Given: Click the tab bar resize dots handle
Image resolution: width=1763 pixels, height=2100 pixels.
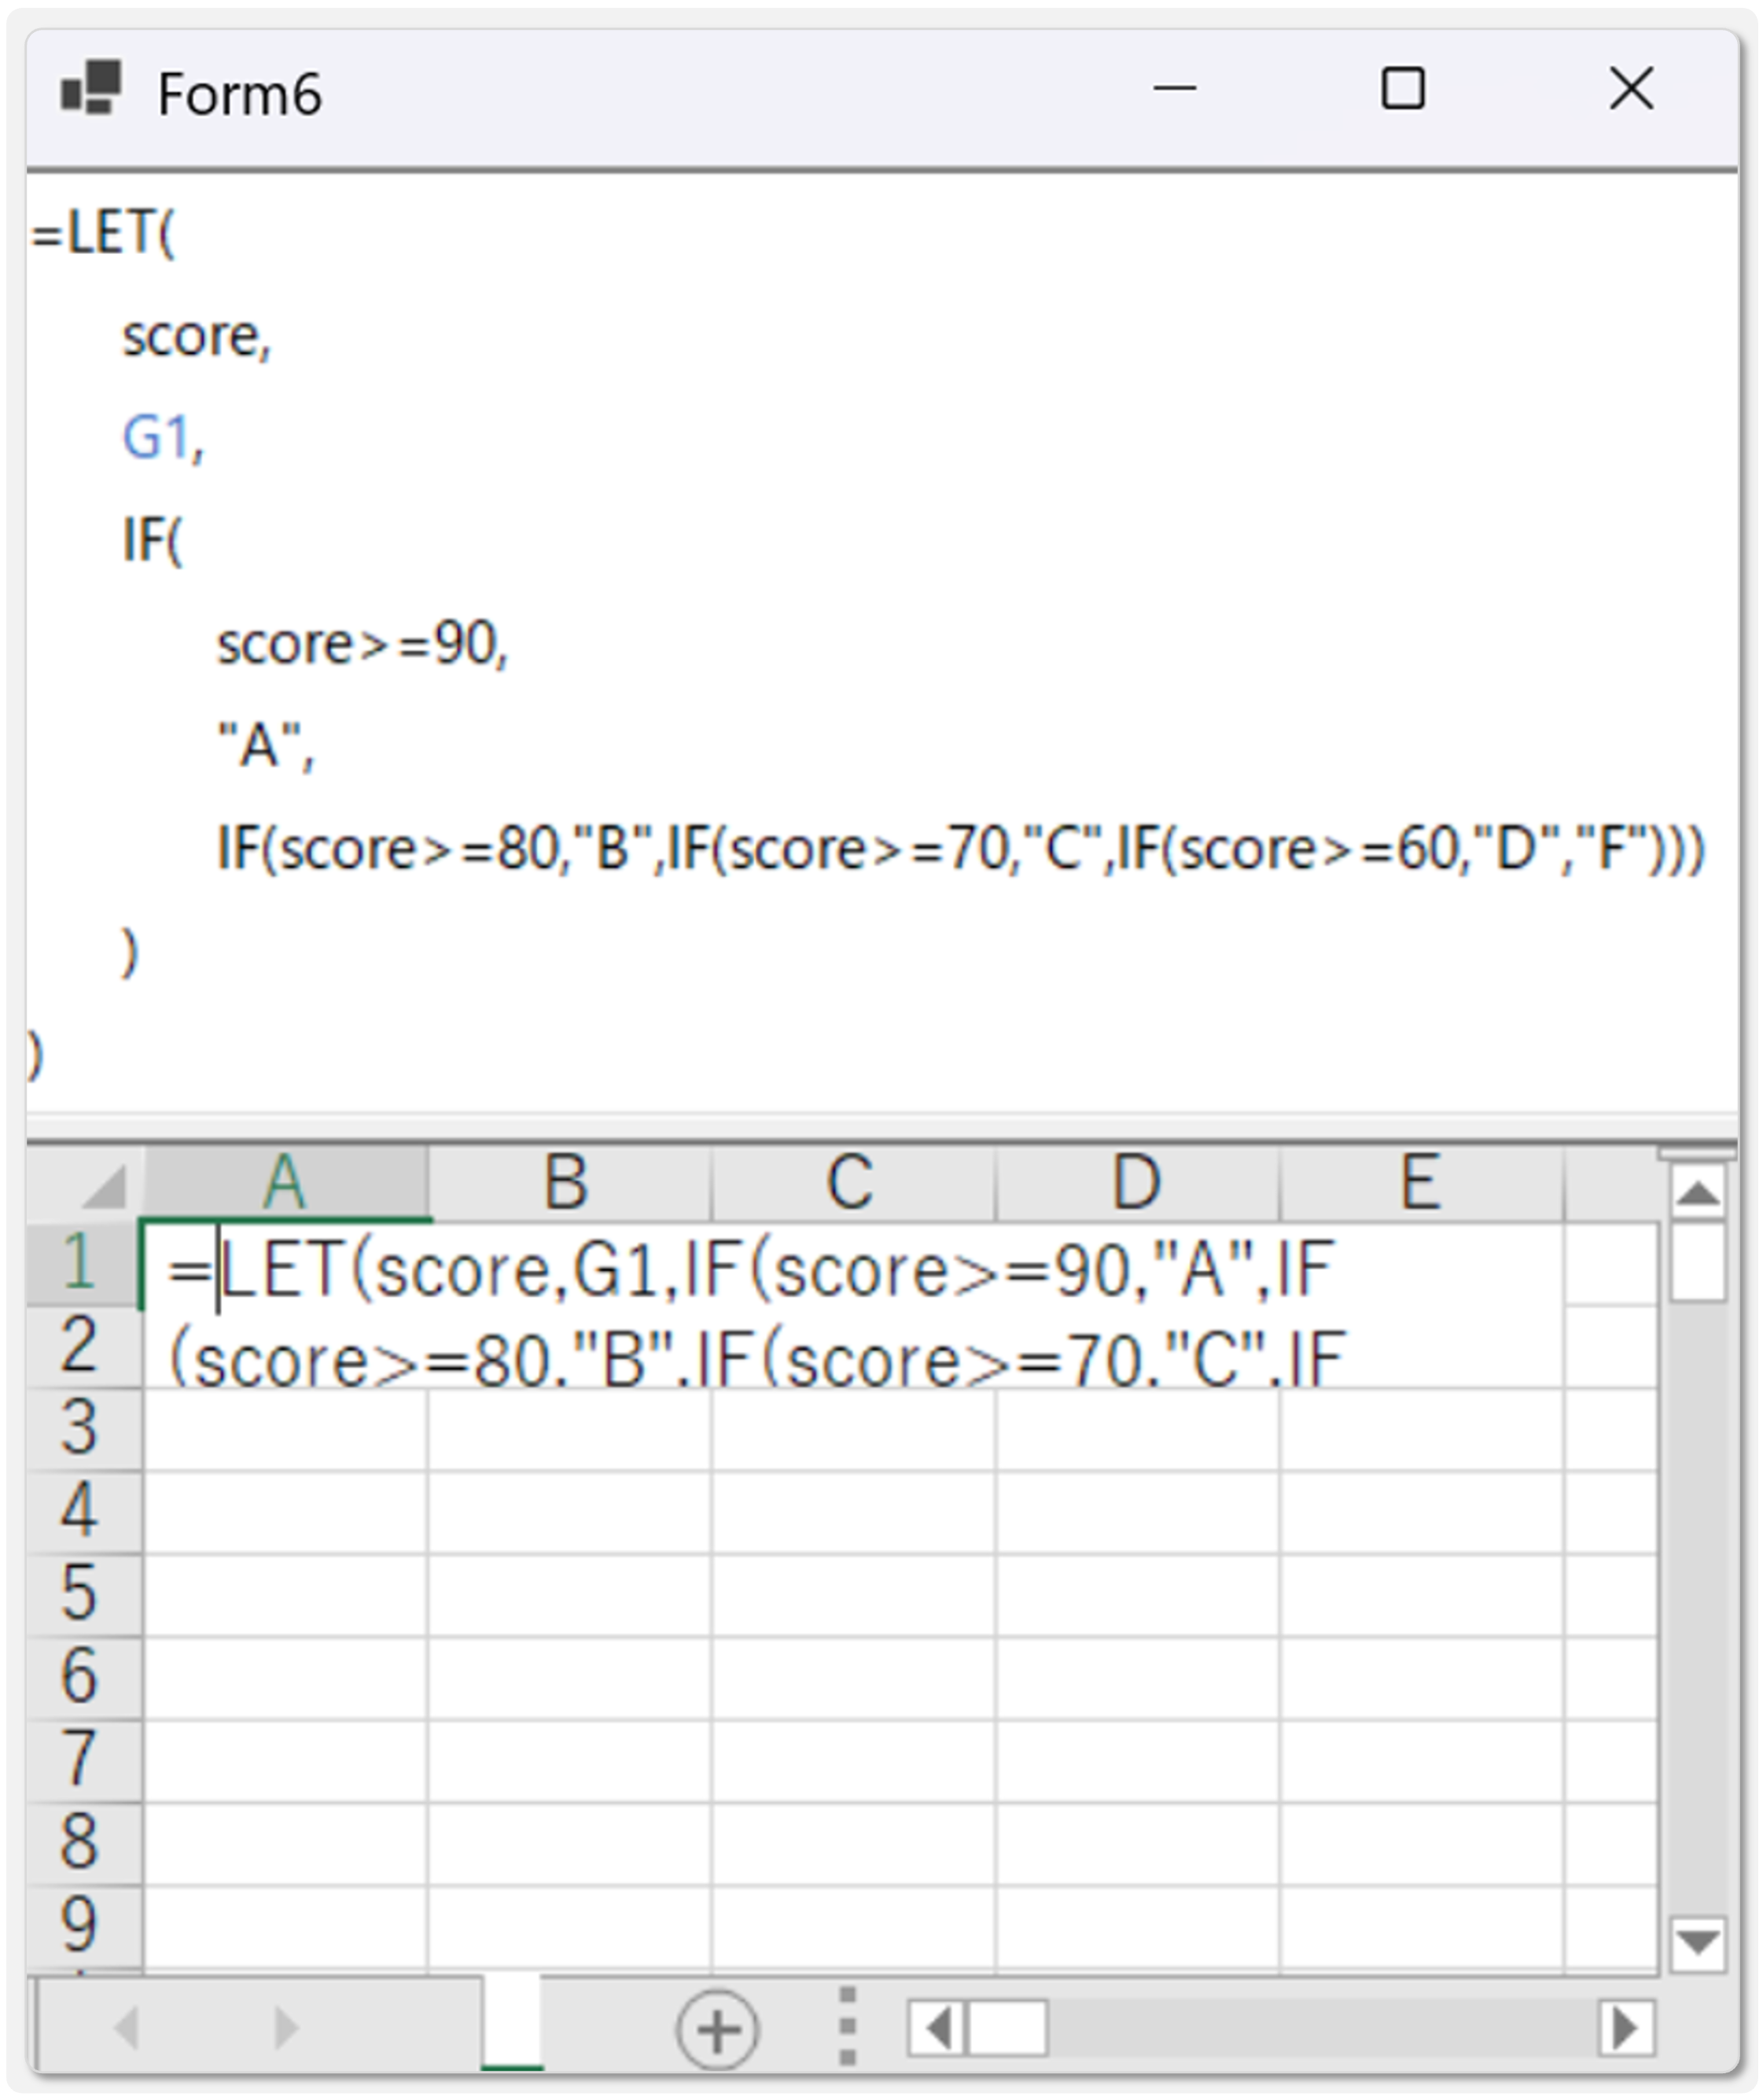Looking at the screenshot, I should coord(846,2027).
